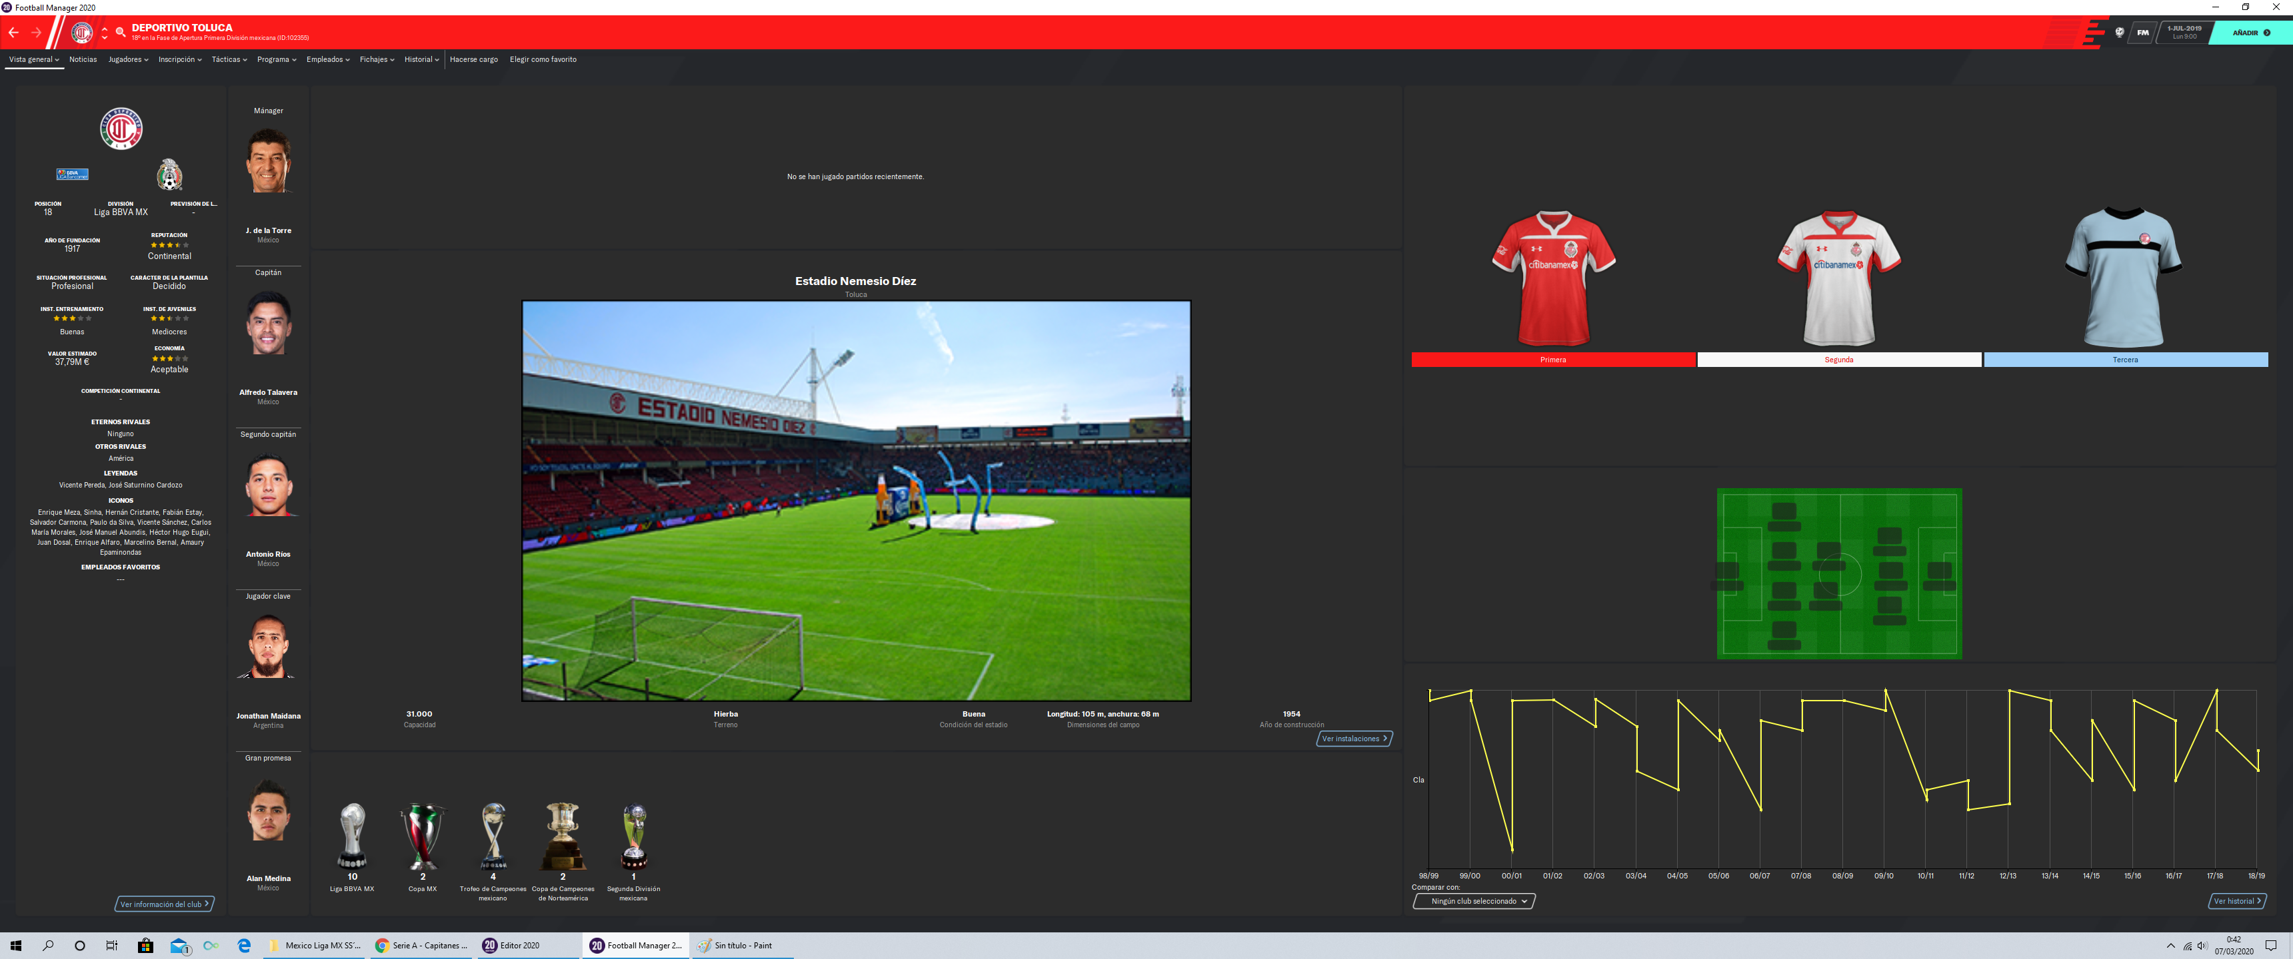
Task: Open the Mexico Liga MX folder window
Action: click(315, 946)
